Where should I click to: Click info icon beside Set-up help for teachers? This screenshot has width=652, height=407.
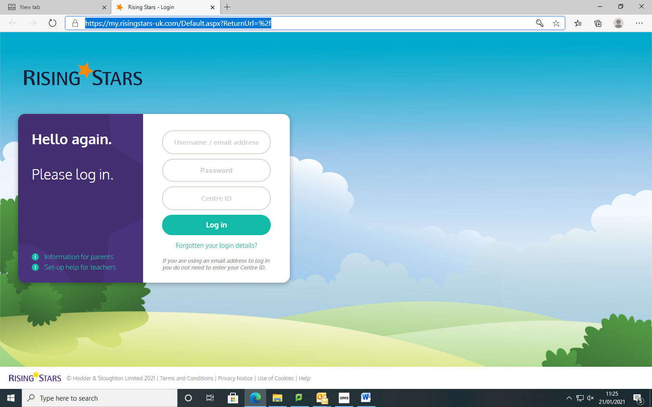click(35, 267)
